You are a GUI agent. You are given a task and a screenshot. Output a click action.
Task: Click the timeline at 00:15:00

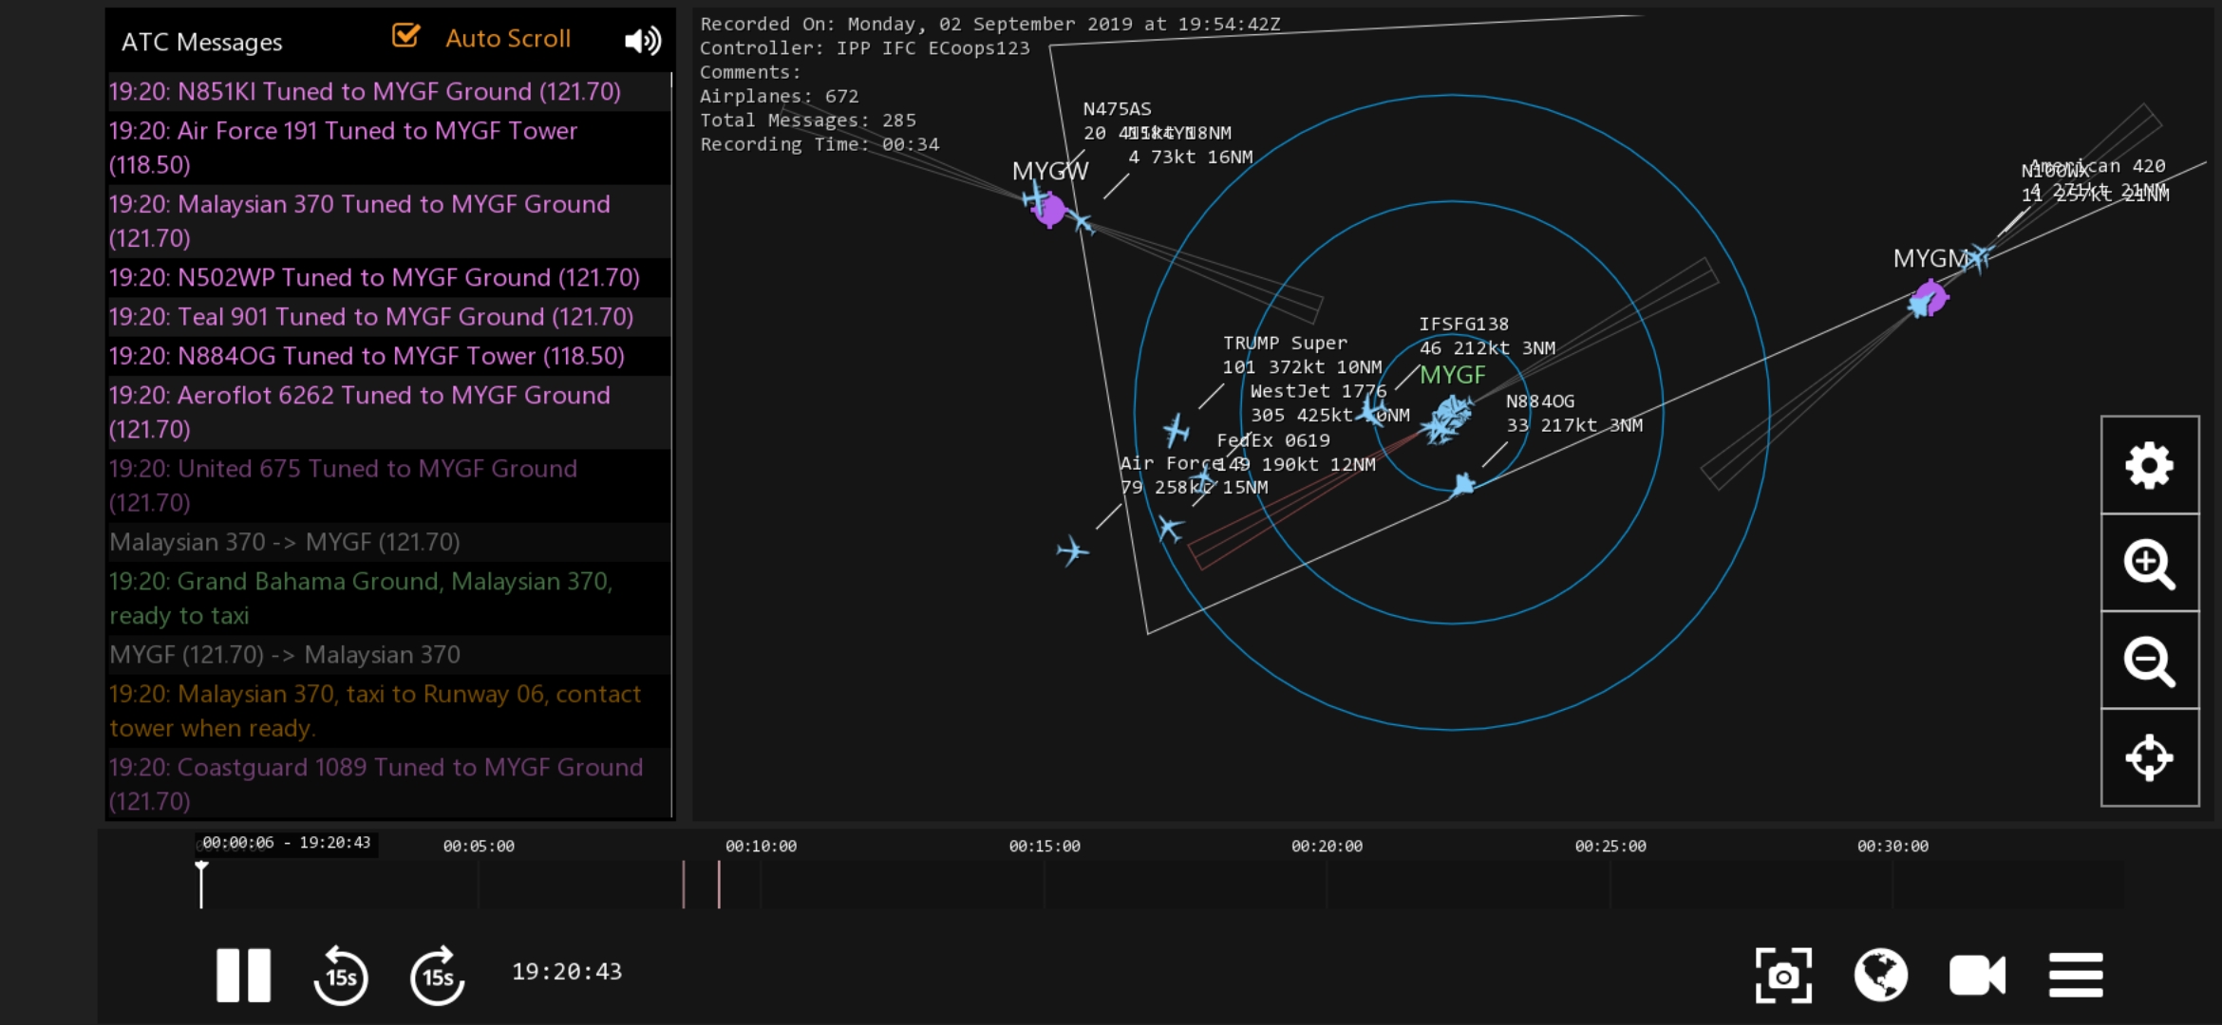coord(1045,885)
